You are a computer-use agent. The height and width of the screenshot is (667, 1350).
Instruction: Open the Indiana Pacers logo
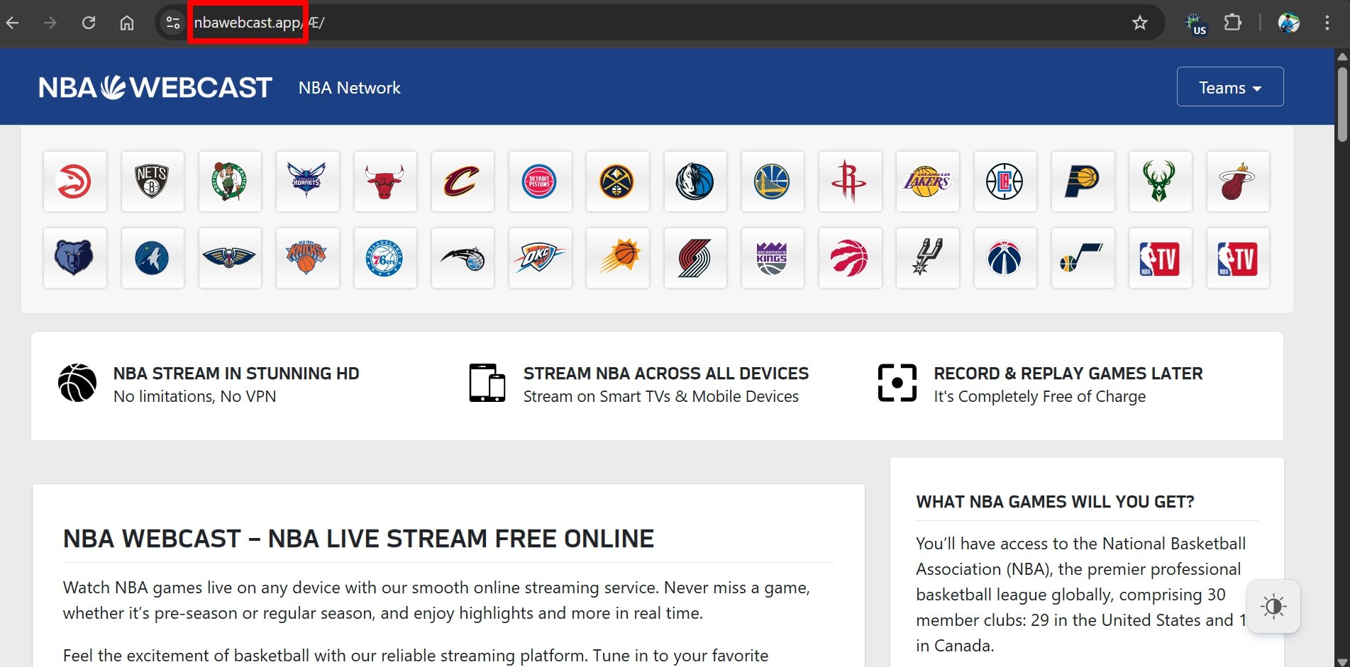pyautogui.click(x=1083, y=181)
